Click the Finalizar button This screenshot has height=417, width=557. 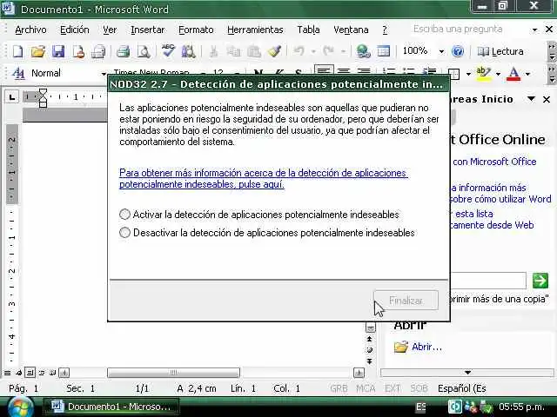pyautogui.click(x=406, y=301)
